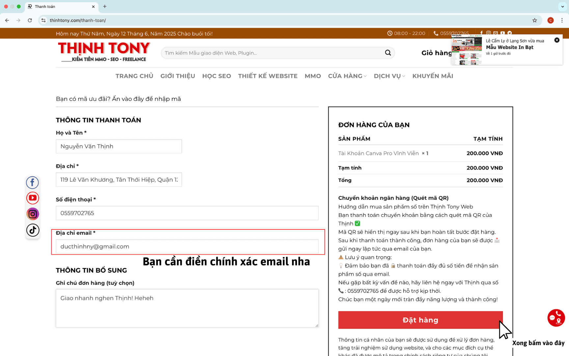
Task: Open MMO menu item
Action: point(313,76)
